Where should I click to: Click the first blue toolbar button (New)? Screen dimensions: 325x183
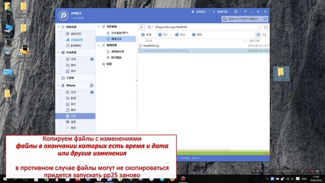click(x=146, y=35)
